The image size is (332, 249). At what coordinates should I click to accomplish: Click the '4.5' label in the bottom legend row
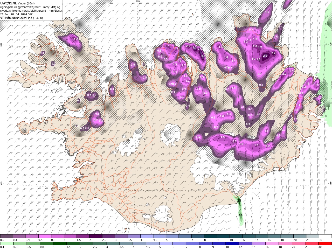point(148,247)
